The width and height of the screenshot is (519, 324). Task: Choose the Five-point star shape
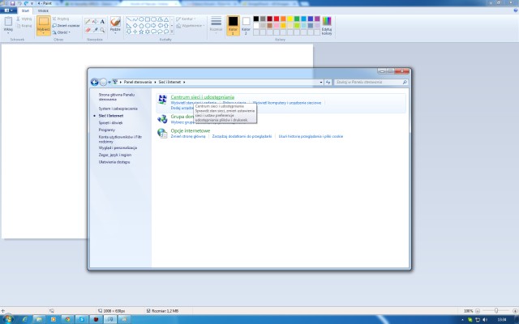click(141, 32)
